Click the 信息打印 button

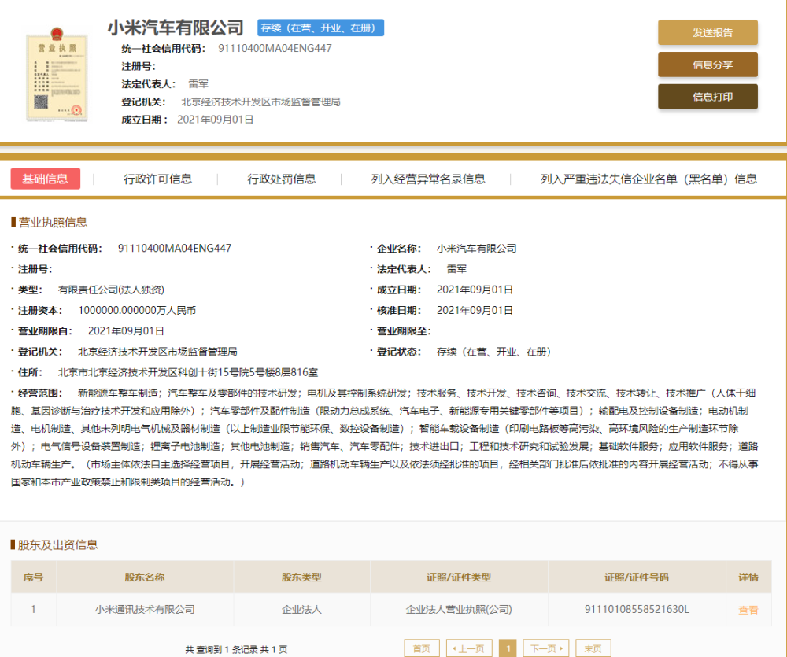pos(708,97)
